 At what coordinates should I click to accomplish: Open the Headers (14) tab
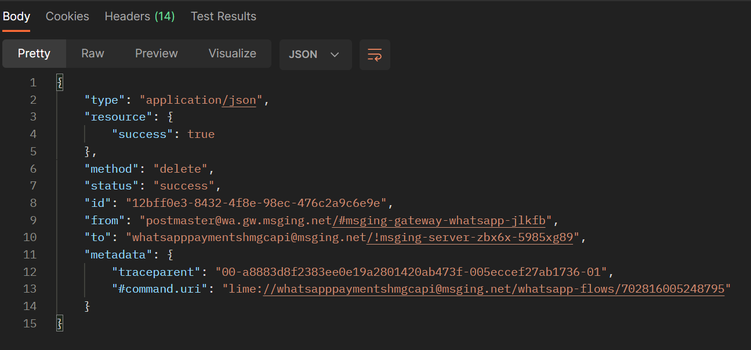coord(140,16)
